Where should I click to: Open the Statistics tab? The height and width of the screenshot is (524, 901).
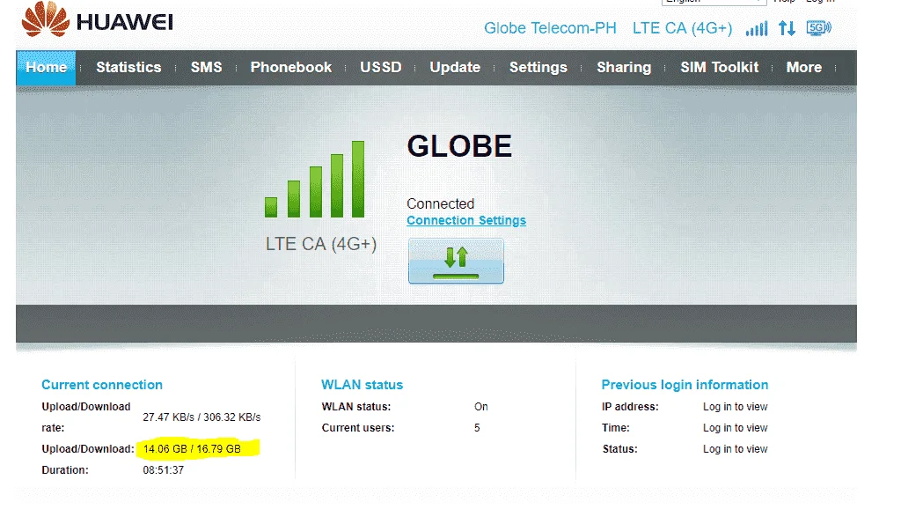coord(128,67)
